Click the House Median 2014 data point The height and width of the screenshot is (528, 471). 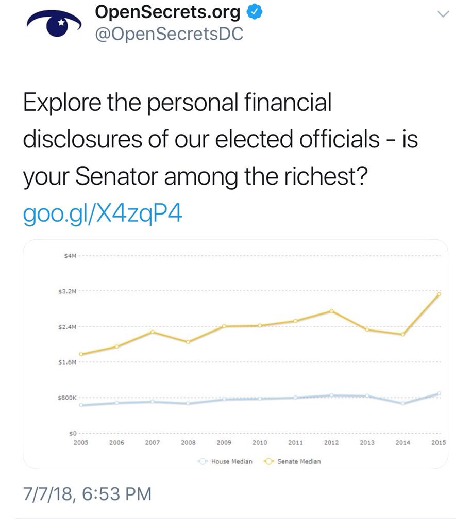(x=403, y=403)
